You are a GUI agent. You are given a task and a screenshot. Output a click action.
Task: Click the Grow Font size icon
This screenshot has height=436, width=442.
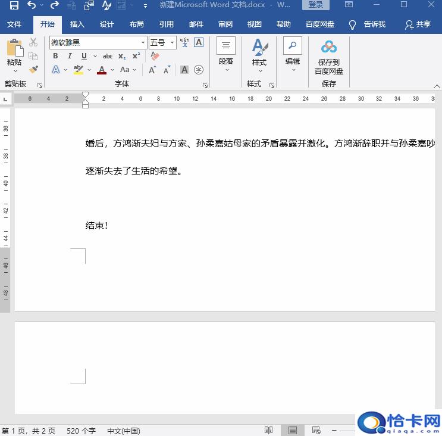152,70
